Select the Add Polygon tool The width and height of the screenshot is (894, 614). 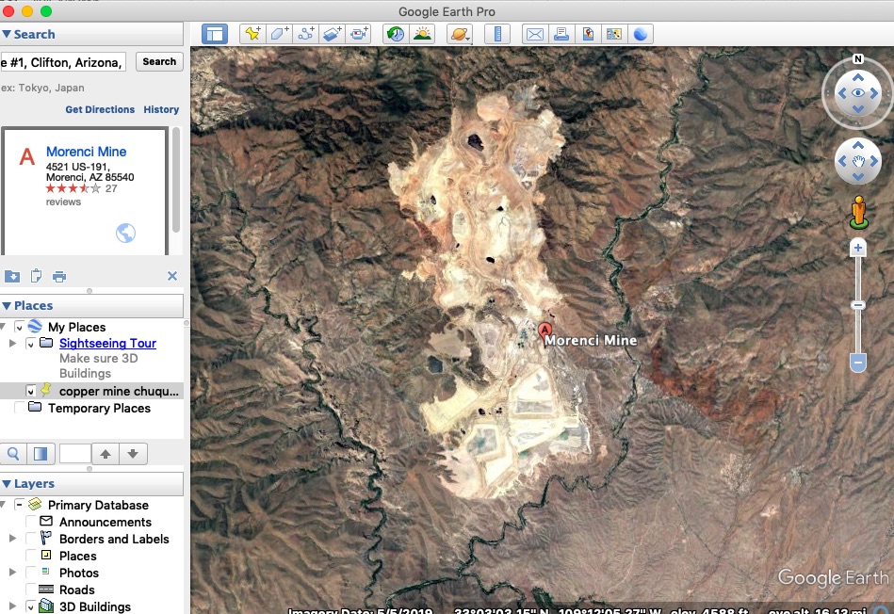pos(280,34)
